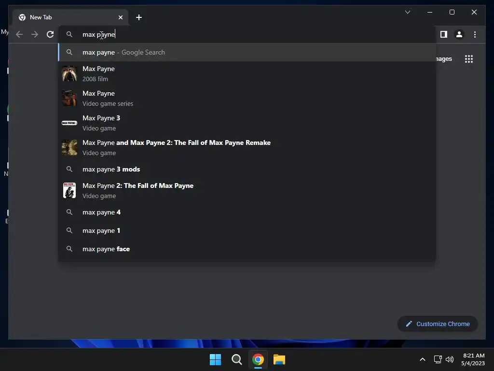Select Max Payne Video game series suggestion
Screen dimensions: 494x371
(x=247, y=98)
